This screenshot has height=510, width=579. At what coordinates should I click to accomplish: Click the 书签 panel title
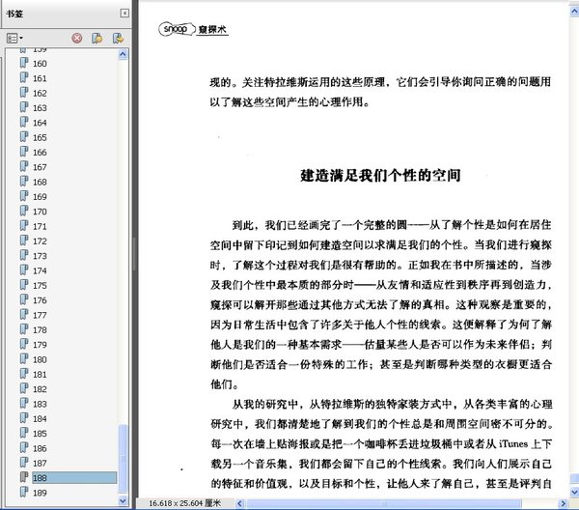pyautogui.click(x=14, y=14)
